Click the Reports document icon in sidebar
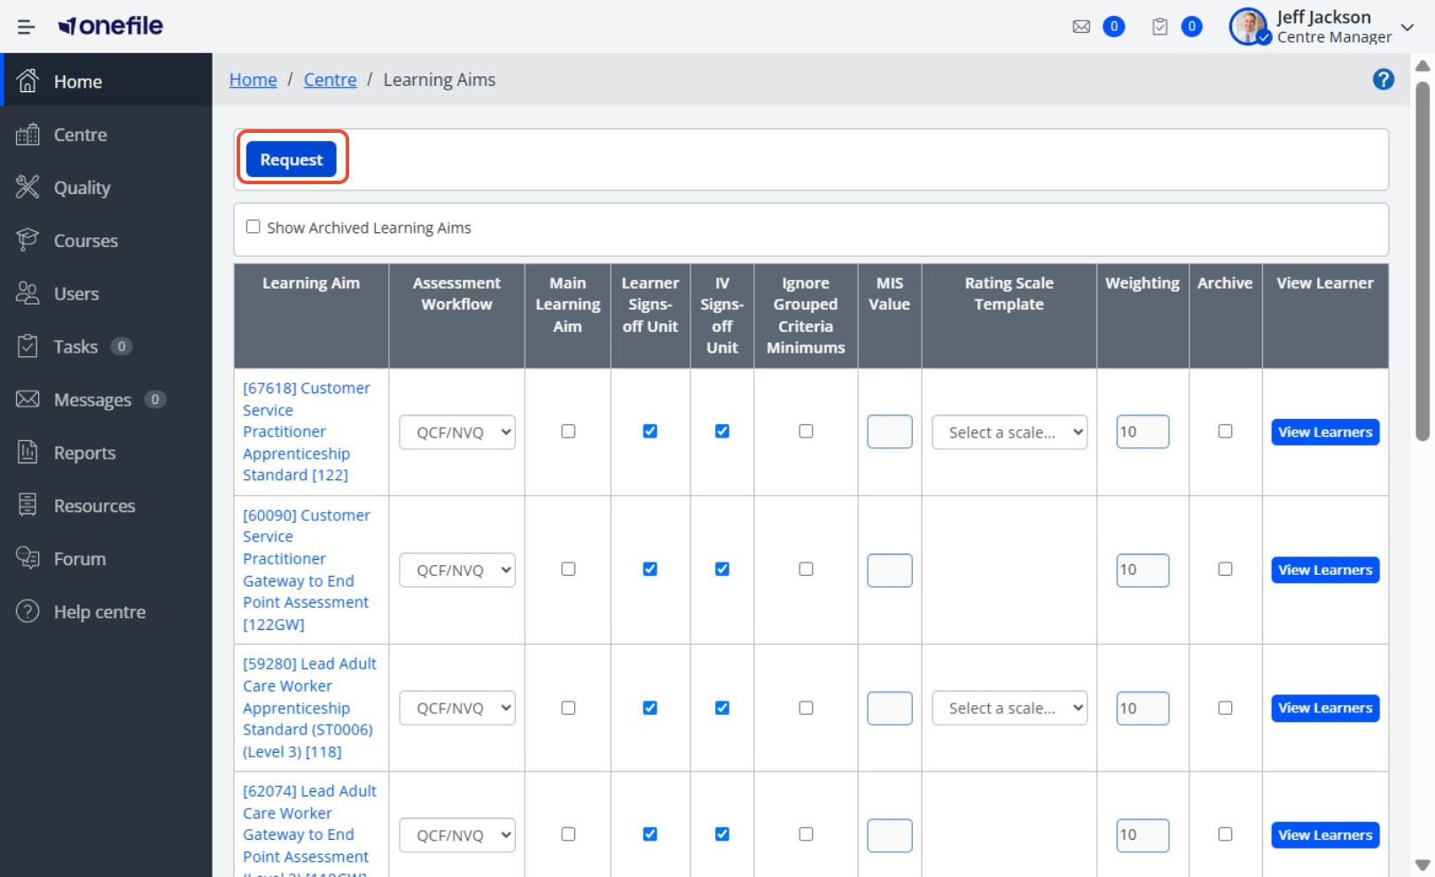 tap(27, 452)
